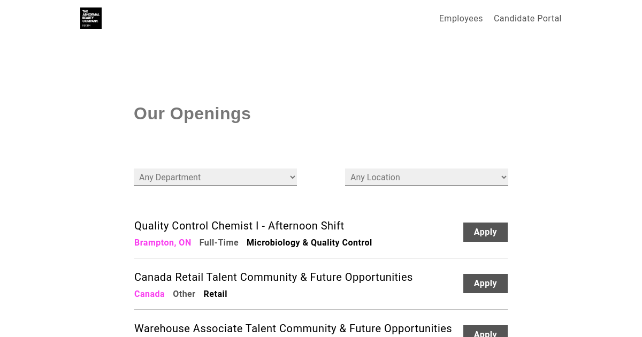Click the Brampton, ON location label
The width and height of the screenshot is (642, 337).
click(163, 243)
